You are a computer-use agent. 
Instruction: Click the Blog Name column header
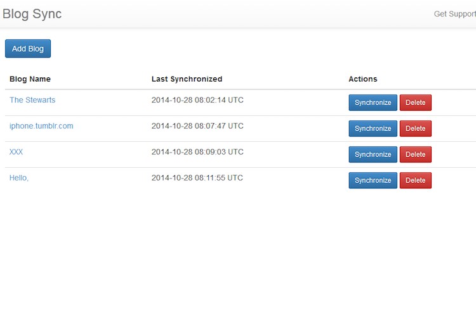tap(30, 79)
